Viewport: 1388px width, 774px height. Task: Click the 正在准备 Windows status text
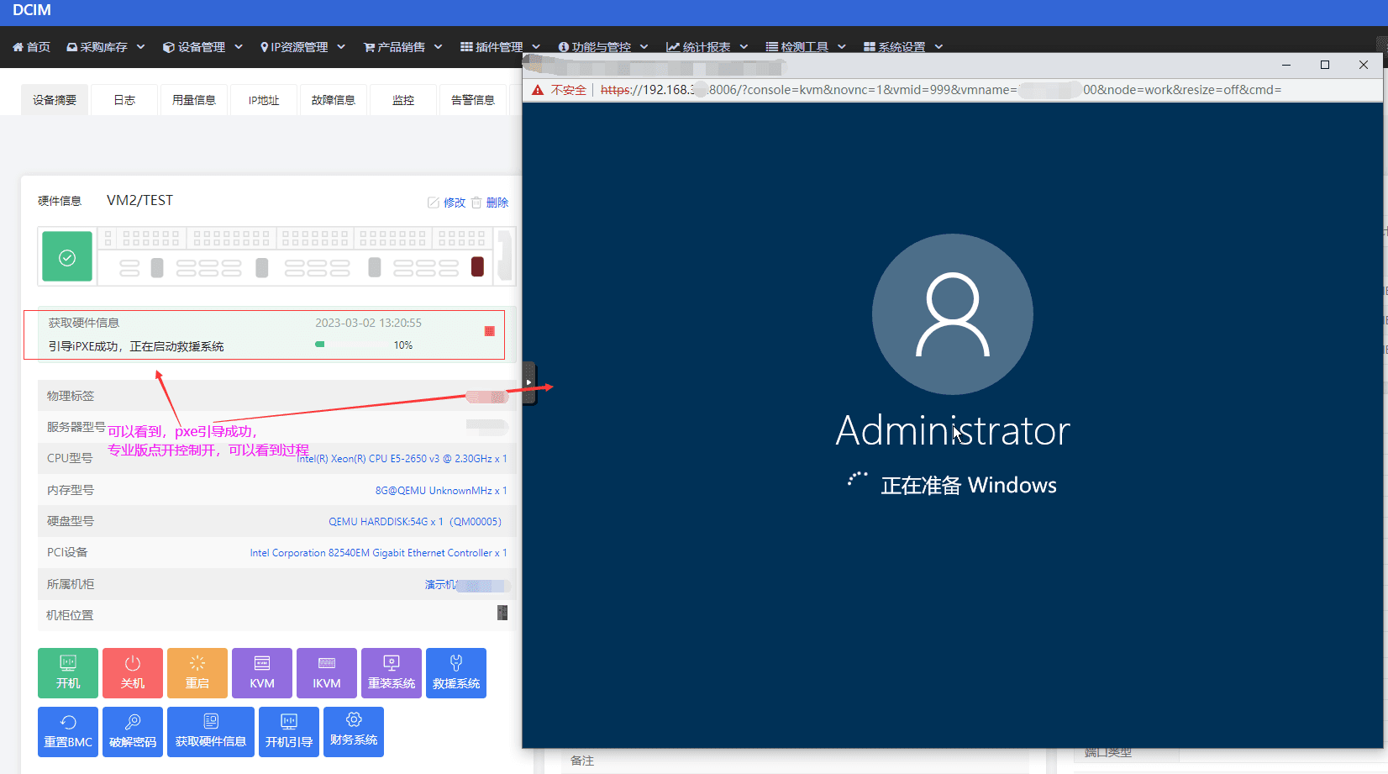pos(969,485)
